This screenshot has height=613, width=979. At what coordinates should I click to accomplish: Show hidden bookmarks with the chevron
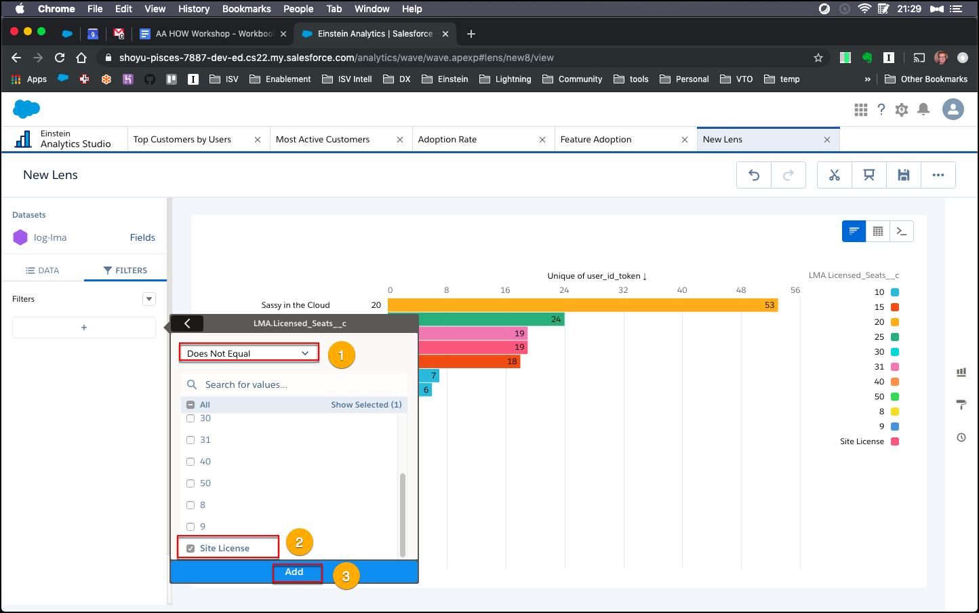868,79
